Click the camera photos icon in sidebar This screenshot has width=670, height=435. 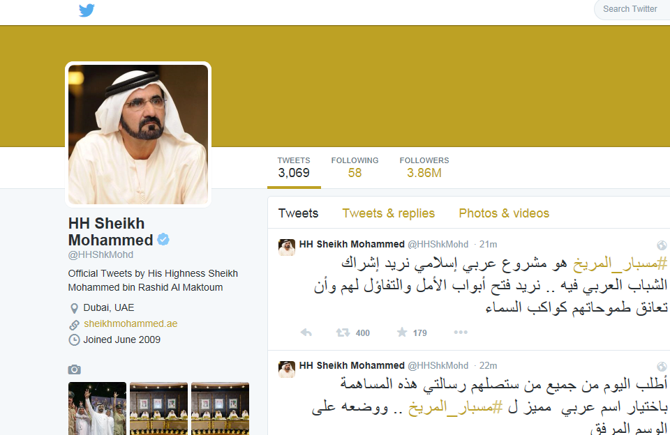click(x=75, y=369)
